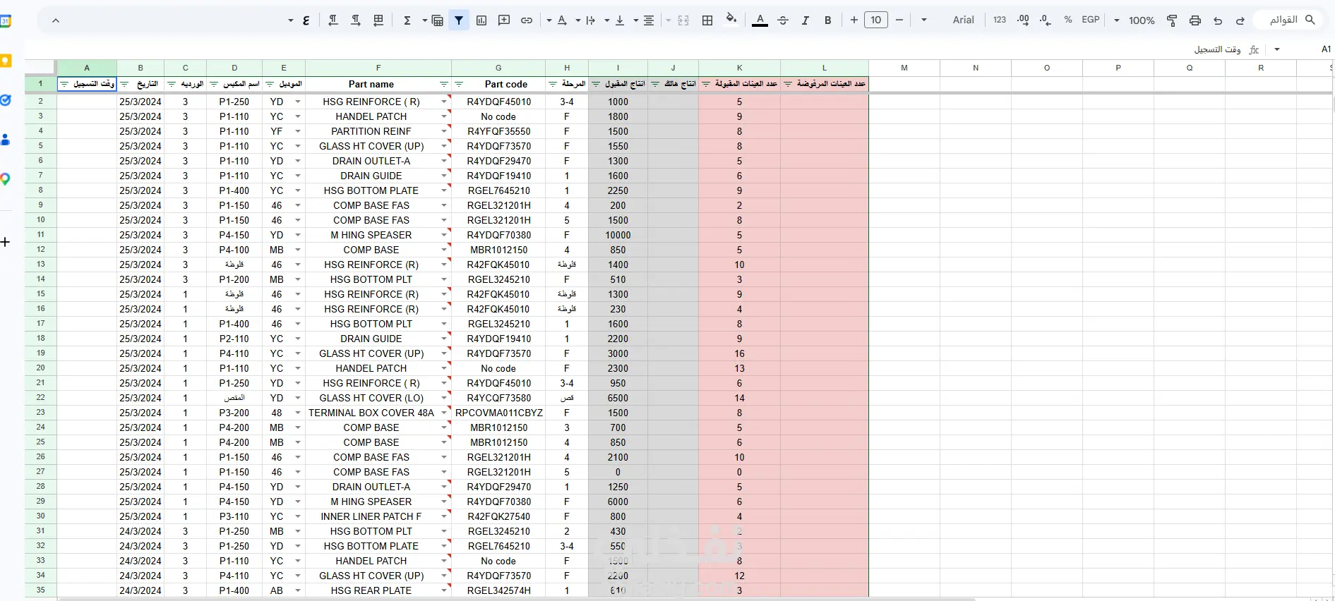This screenshot has width=1335, height=601.
Task: Activate the Paint format roller icon
Action: pos(1172,20)
